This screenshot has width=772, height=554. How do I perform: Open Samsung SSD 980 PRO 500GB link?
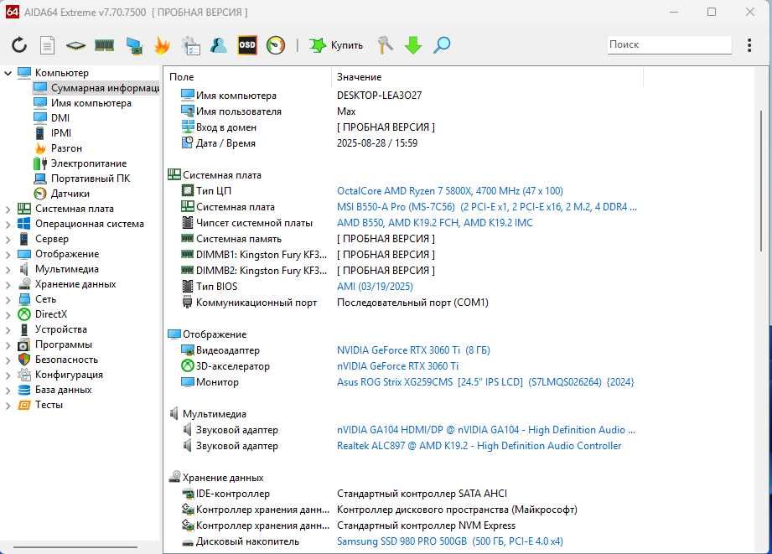point(449,541)
